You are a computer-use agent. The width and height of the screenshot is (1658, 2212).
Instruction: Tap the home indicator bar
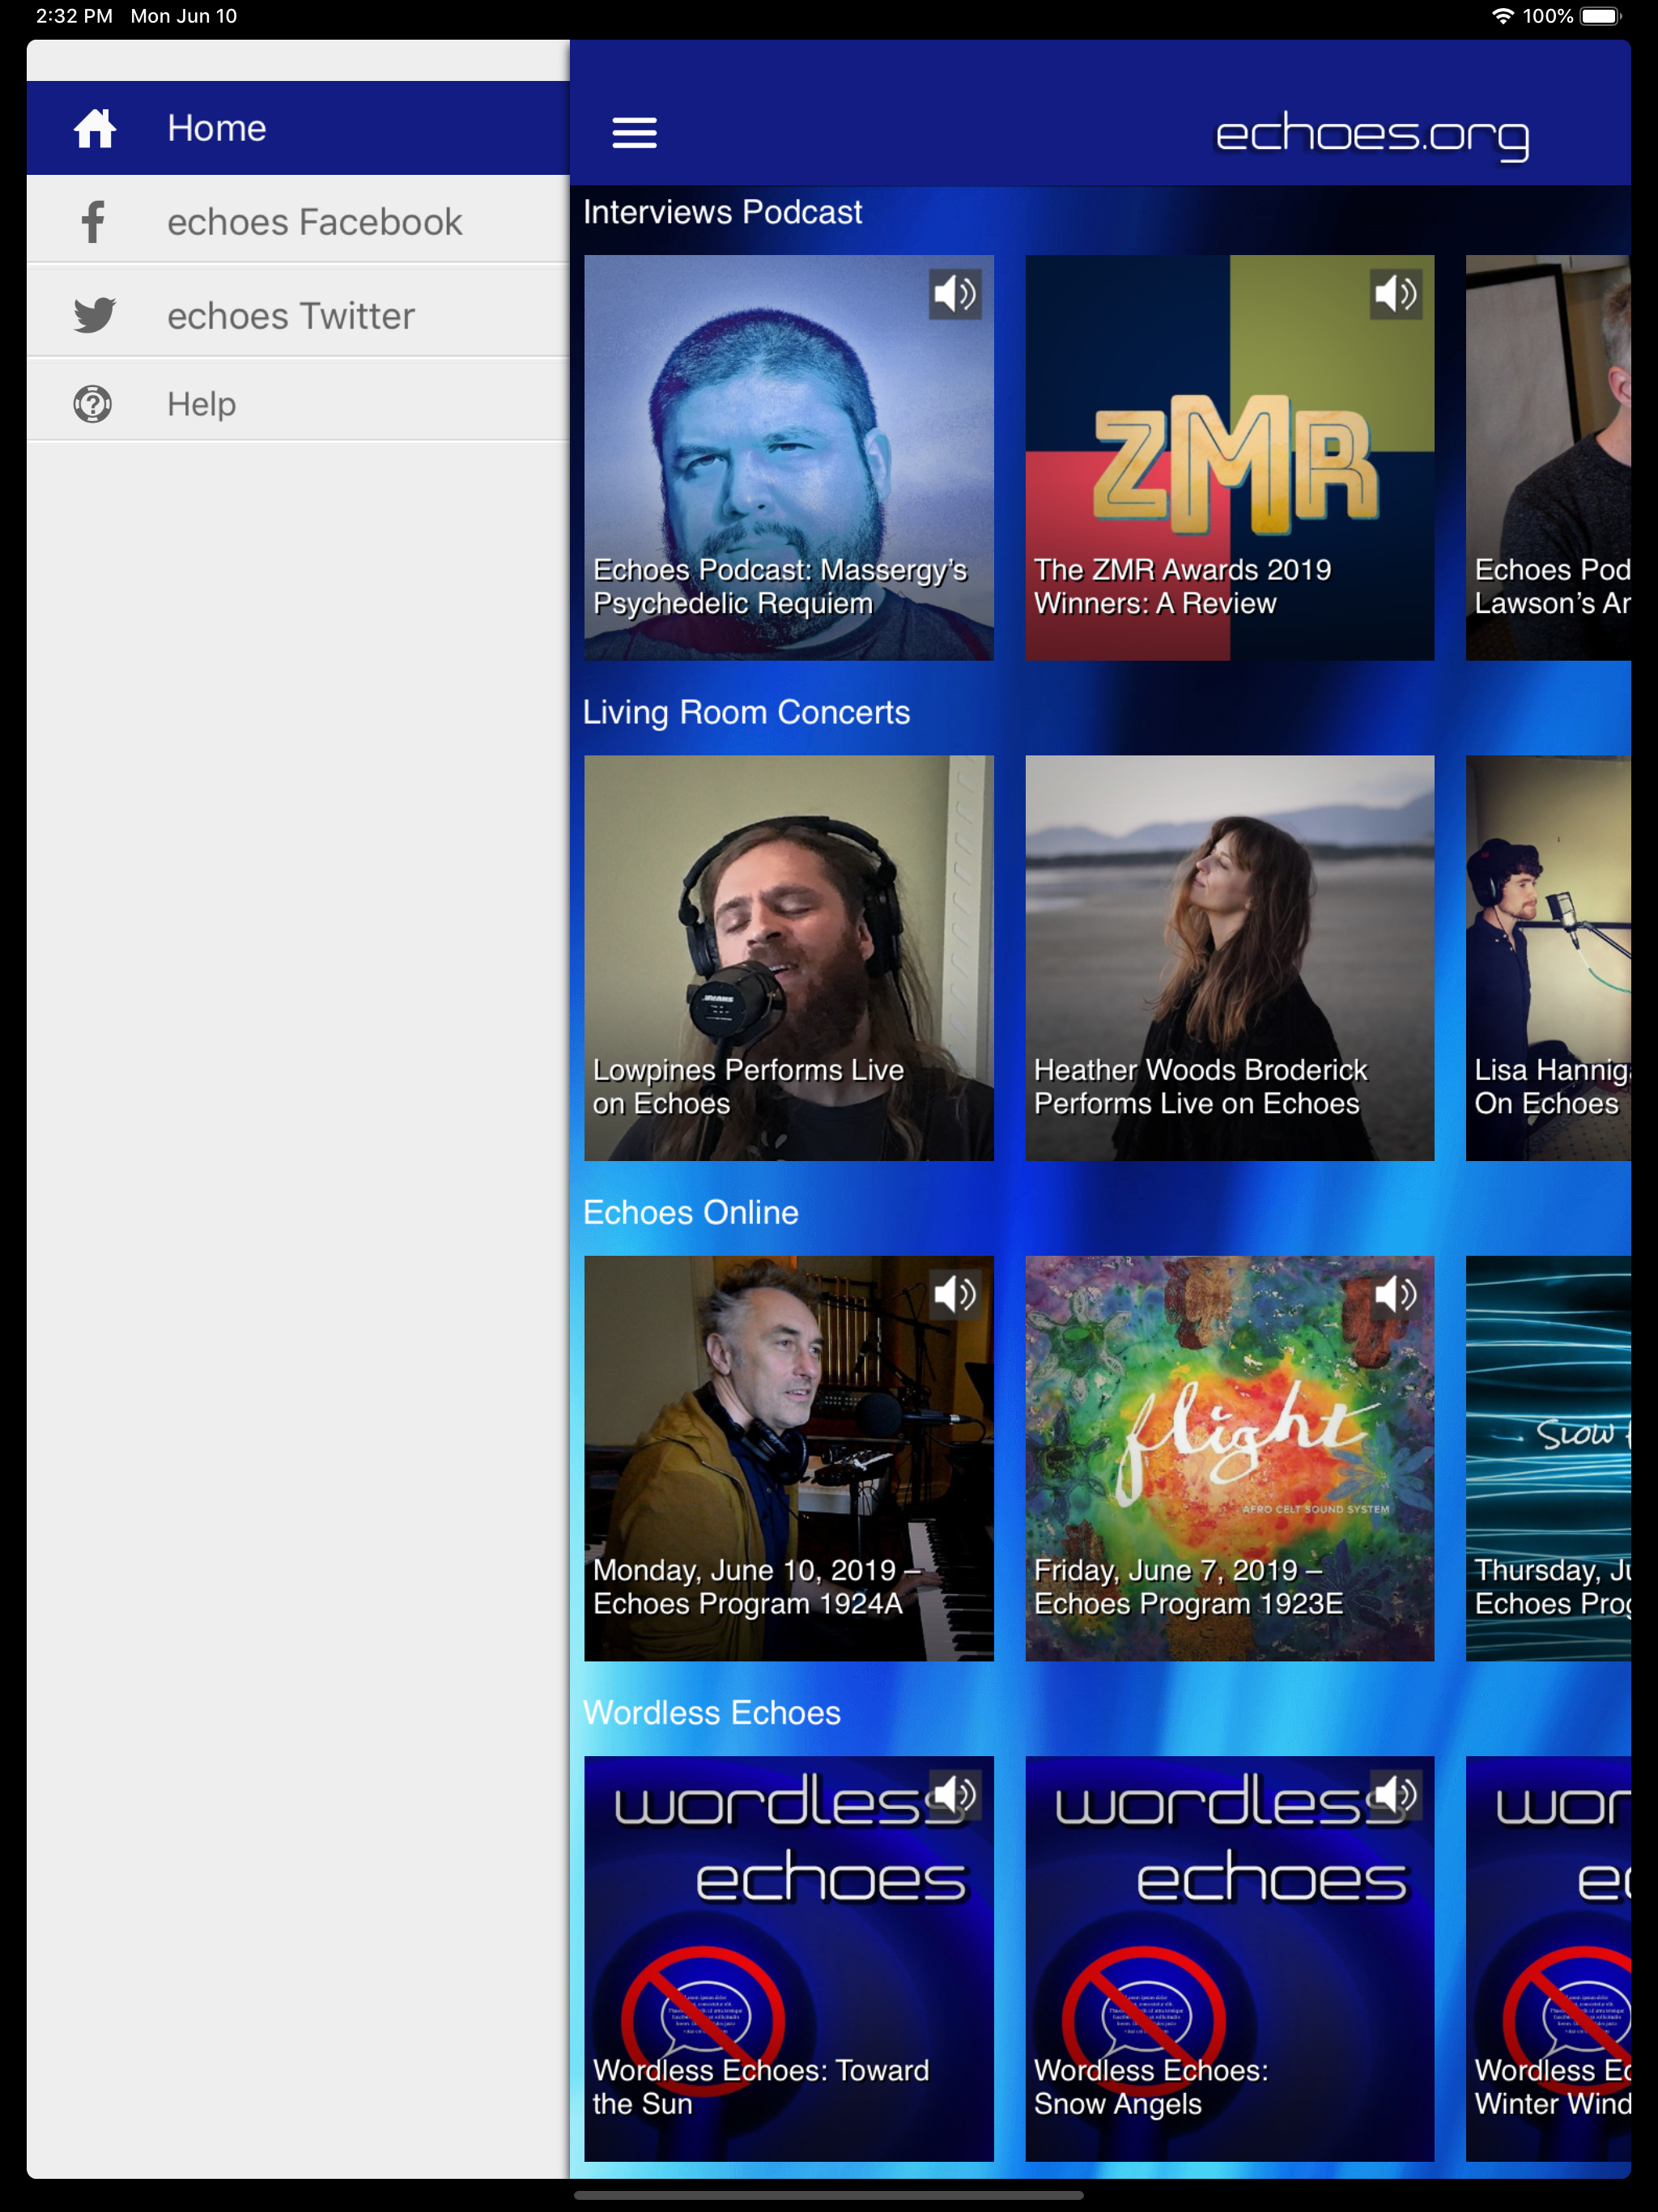pos(829,2196)
